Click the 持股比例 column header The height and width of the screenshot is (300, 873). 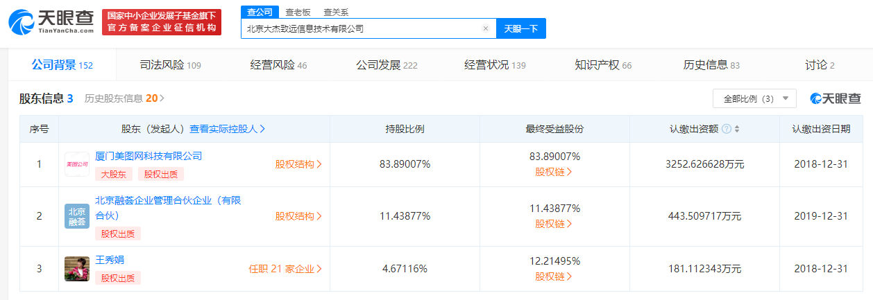405,129
